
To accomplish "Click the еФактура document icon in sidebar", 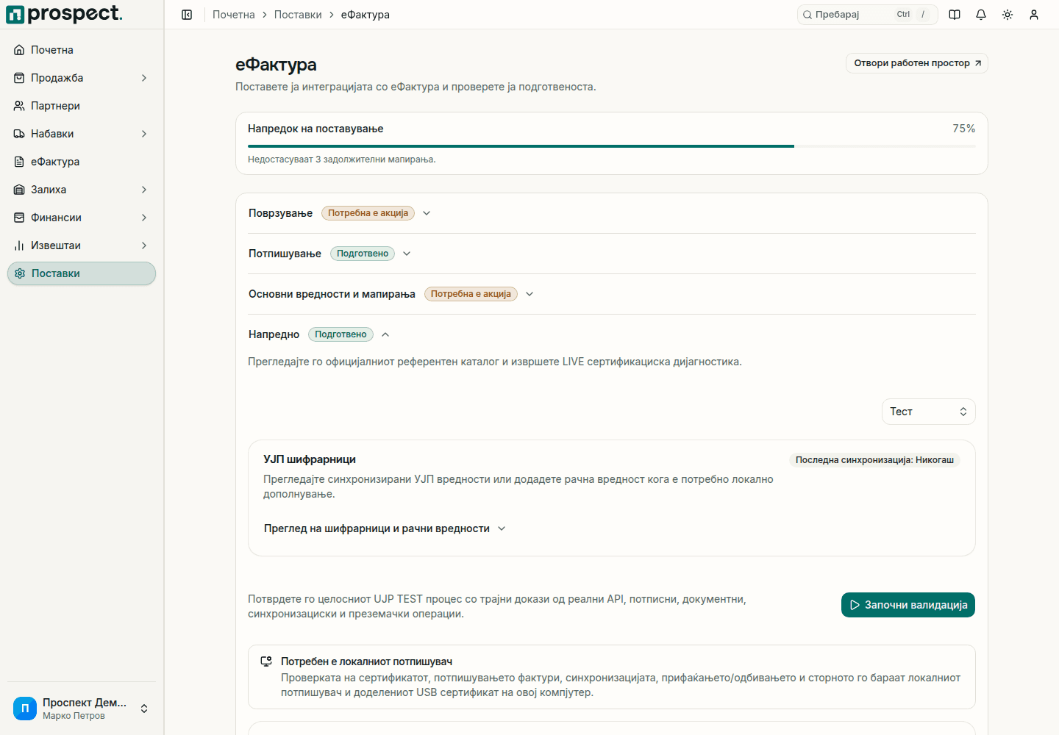I will (19, 162).
